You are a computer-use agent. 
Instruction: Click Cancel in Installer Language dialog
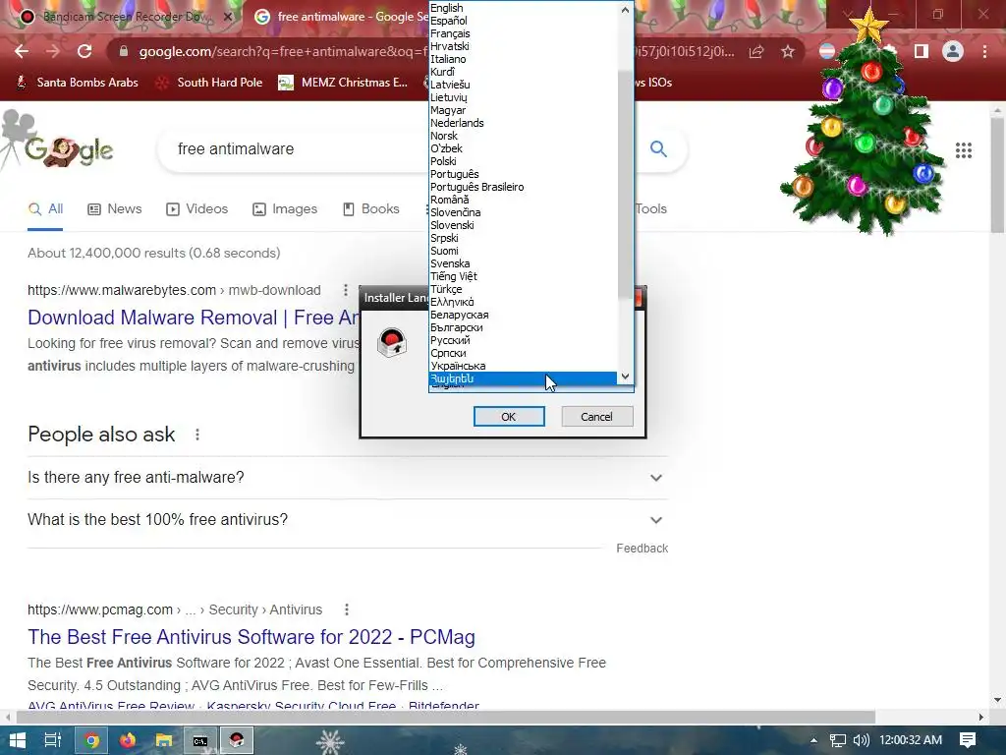coord(596,417)
